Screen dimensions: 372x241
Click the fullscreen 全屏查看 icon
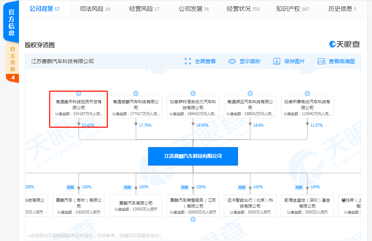pyautogui.click(x=188, y=61)
